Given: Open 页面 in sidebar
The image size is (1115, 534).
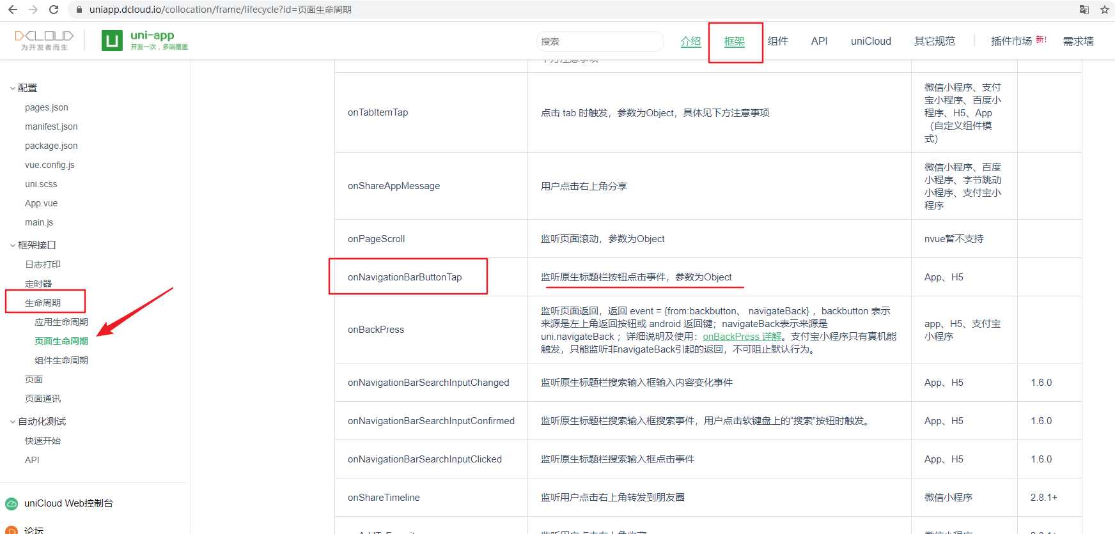Looking at the screenshot, I should [x=34, y=379].
